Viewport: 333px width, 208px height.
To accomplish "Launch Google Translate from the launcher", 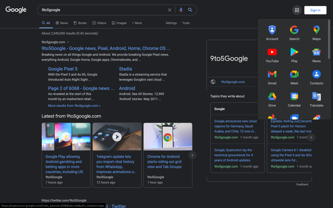I will [316, 99].
